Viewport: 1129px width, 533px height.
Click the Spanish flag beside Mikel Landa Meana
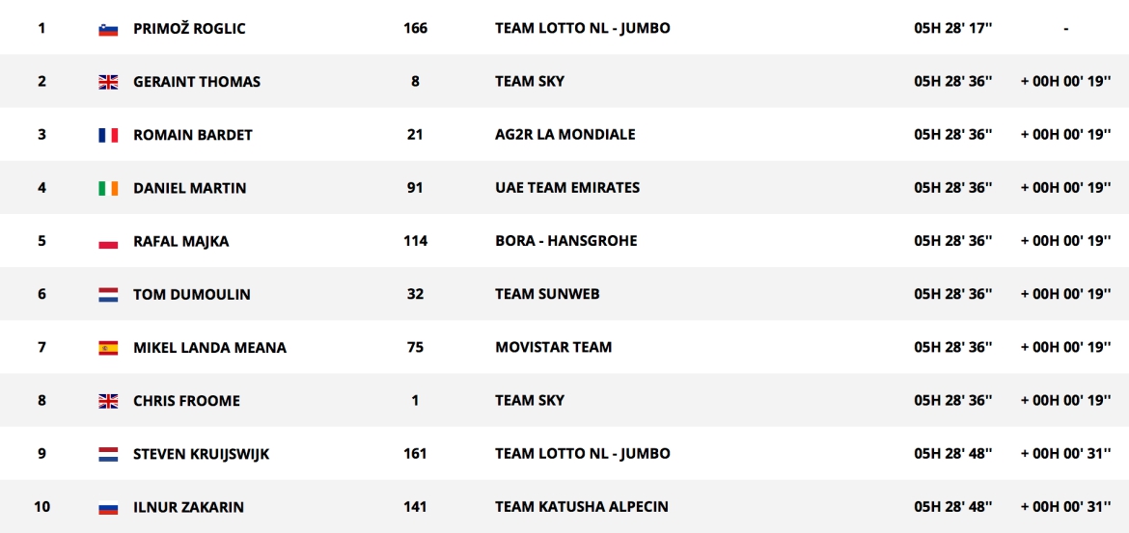[x=108, y=348]
